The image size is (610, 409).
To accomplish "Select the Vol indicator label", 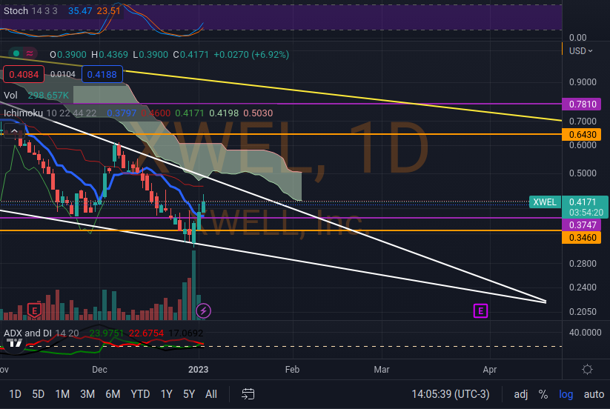I will coord(10,96).
